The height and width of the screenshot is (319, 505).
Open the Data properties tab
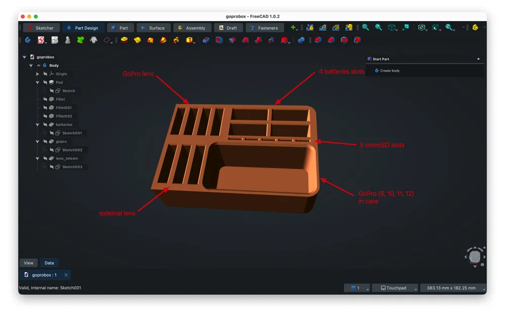[49, 262]
